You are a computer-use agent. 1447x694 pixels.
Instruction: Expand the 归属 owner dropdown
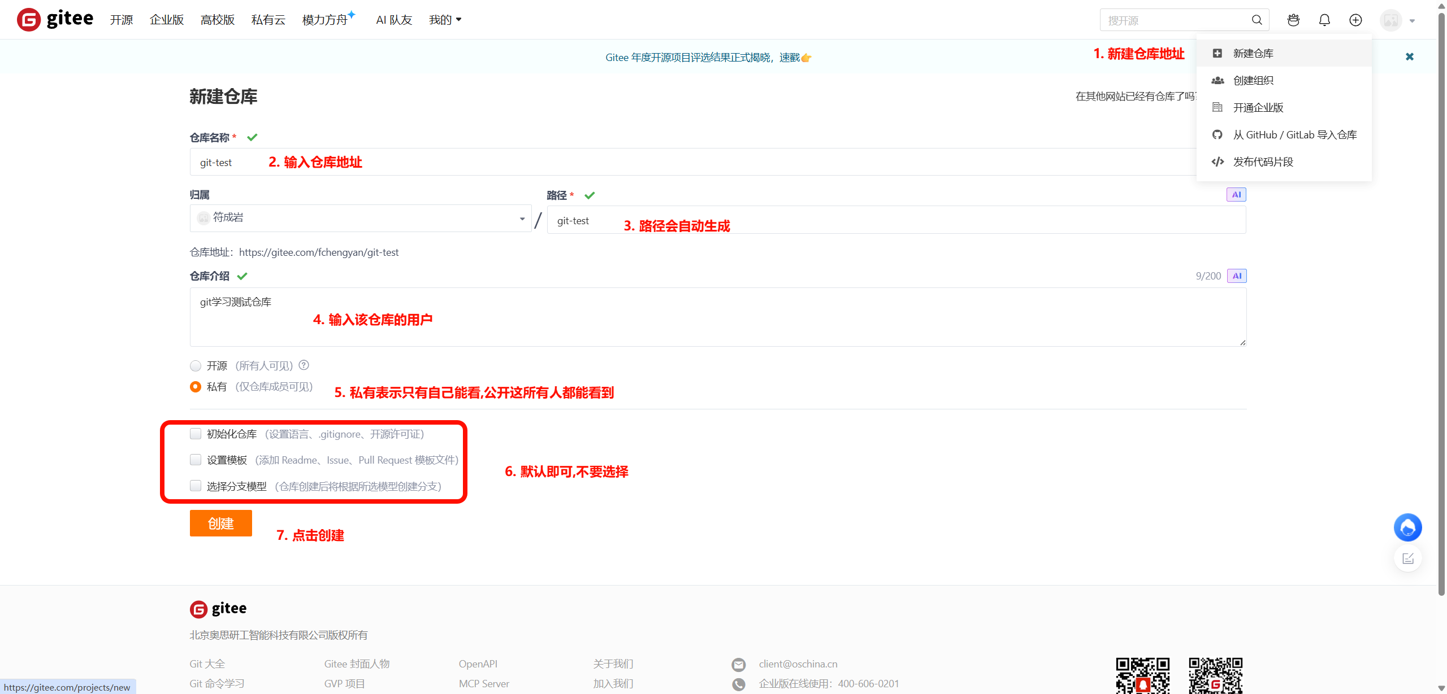click(x=361, y=219)
